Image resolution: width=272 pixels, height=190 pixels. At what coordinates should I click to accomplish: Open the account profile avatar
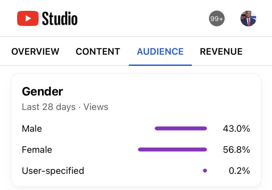pyautogui.click(x=248, y=18)
